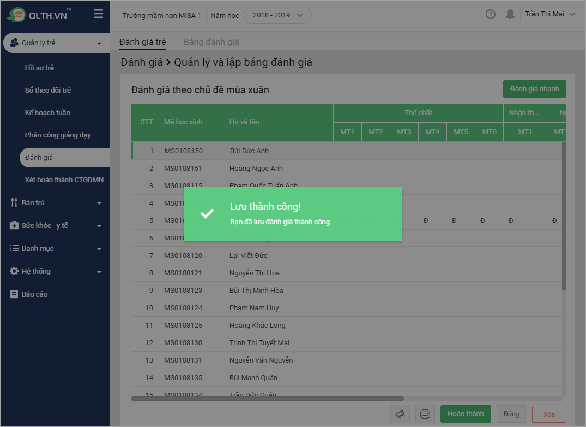Click the printer icon button

coord(425,414)
